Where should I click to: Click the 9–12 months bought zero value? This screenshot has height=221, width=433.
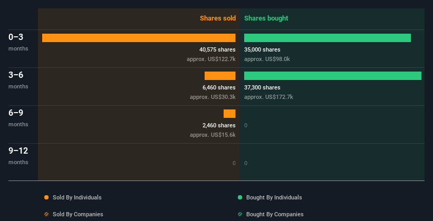pyautogui.click(x=246, y=164)
